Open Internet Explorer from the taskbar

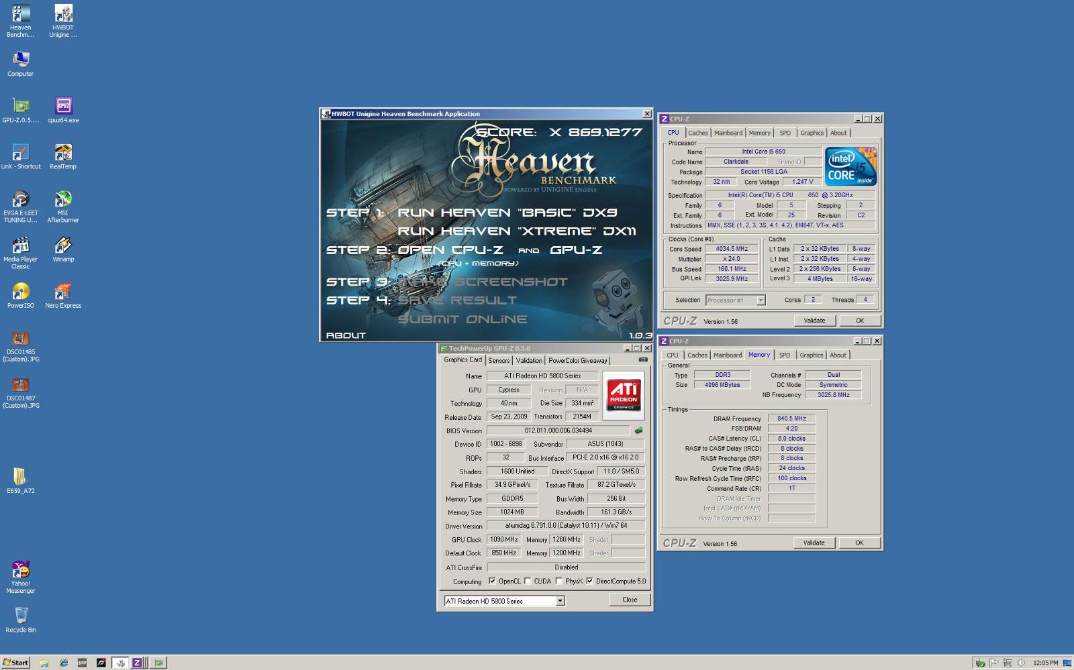[x=64, y=663]
